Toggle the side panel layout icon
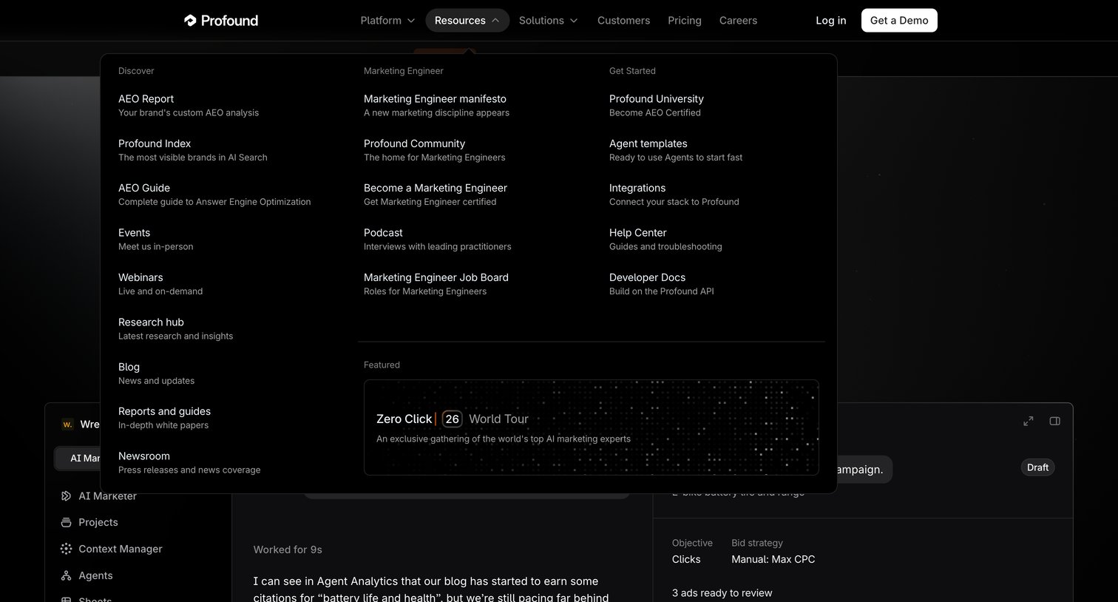 click(1054, 421)
